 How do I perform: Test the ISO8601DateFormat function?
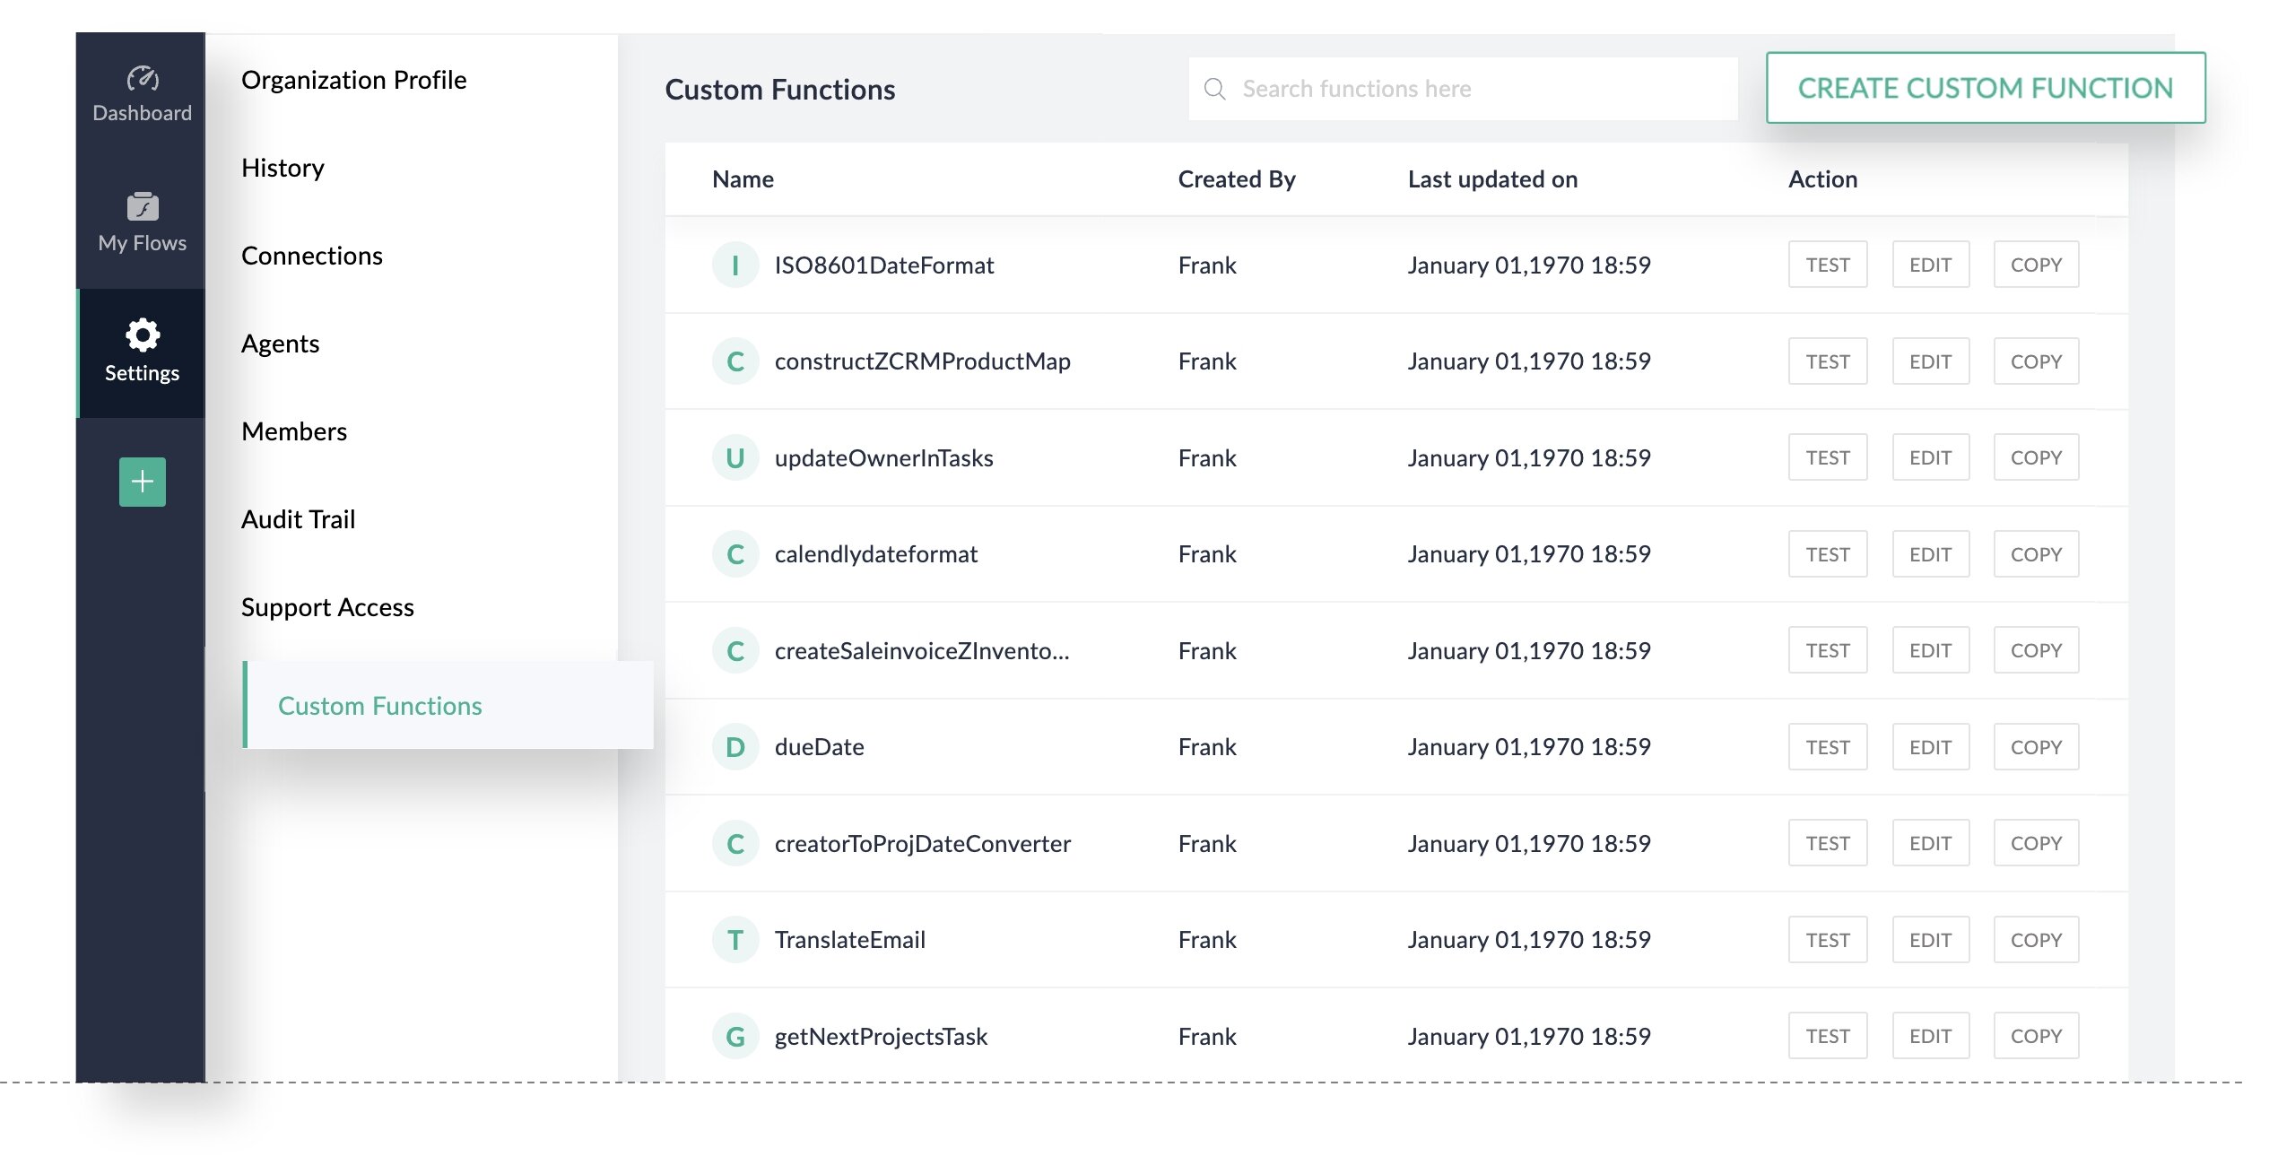pos(1829,262)
